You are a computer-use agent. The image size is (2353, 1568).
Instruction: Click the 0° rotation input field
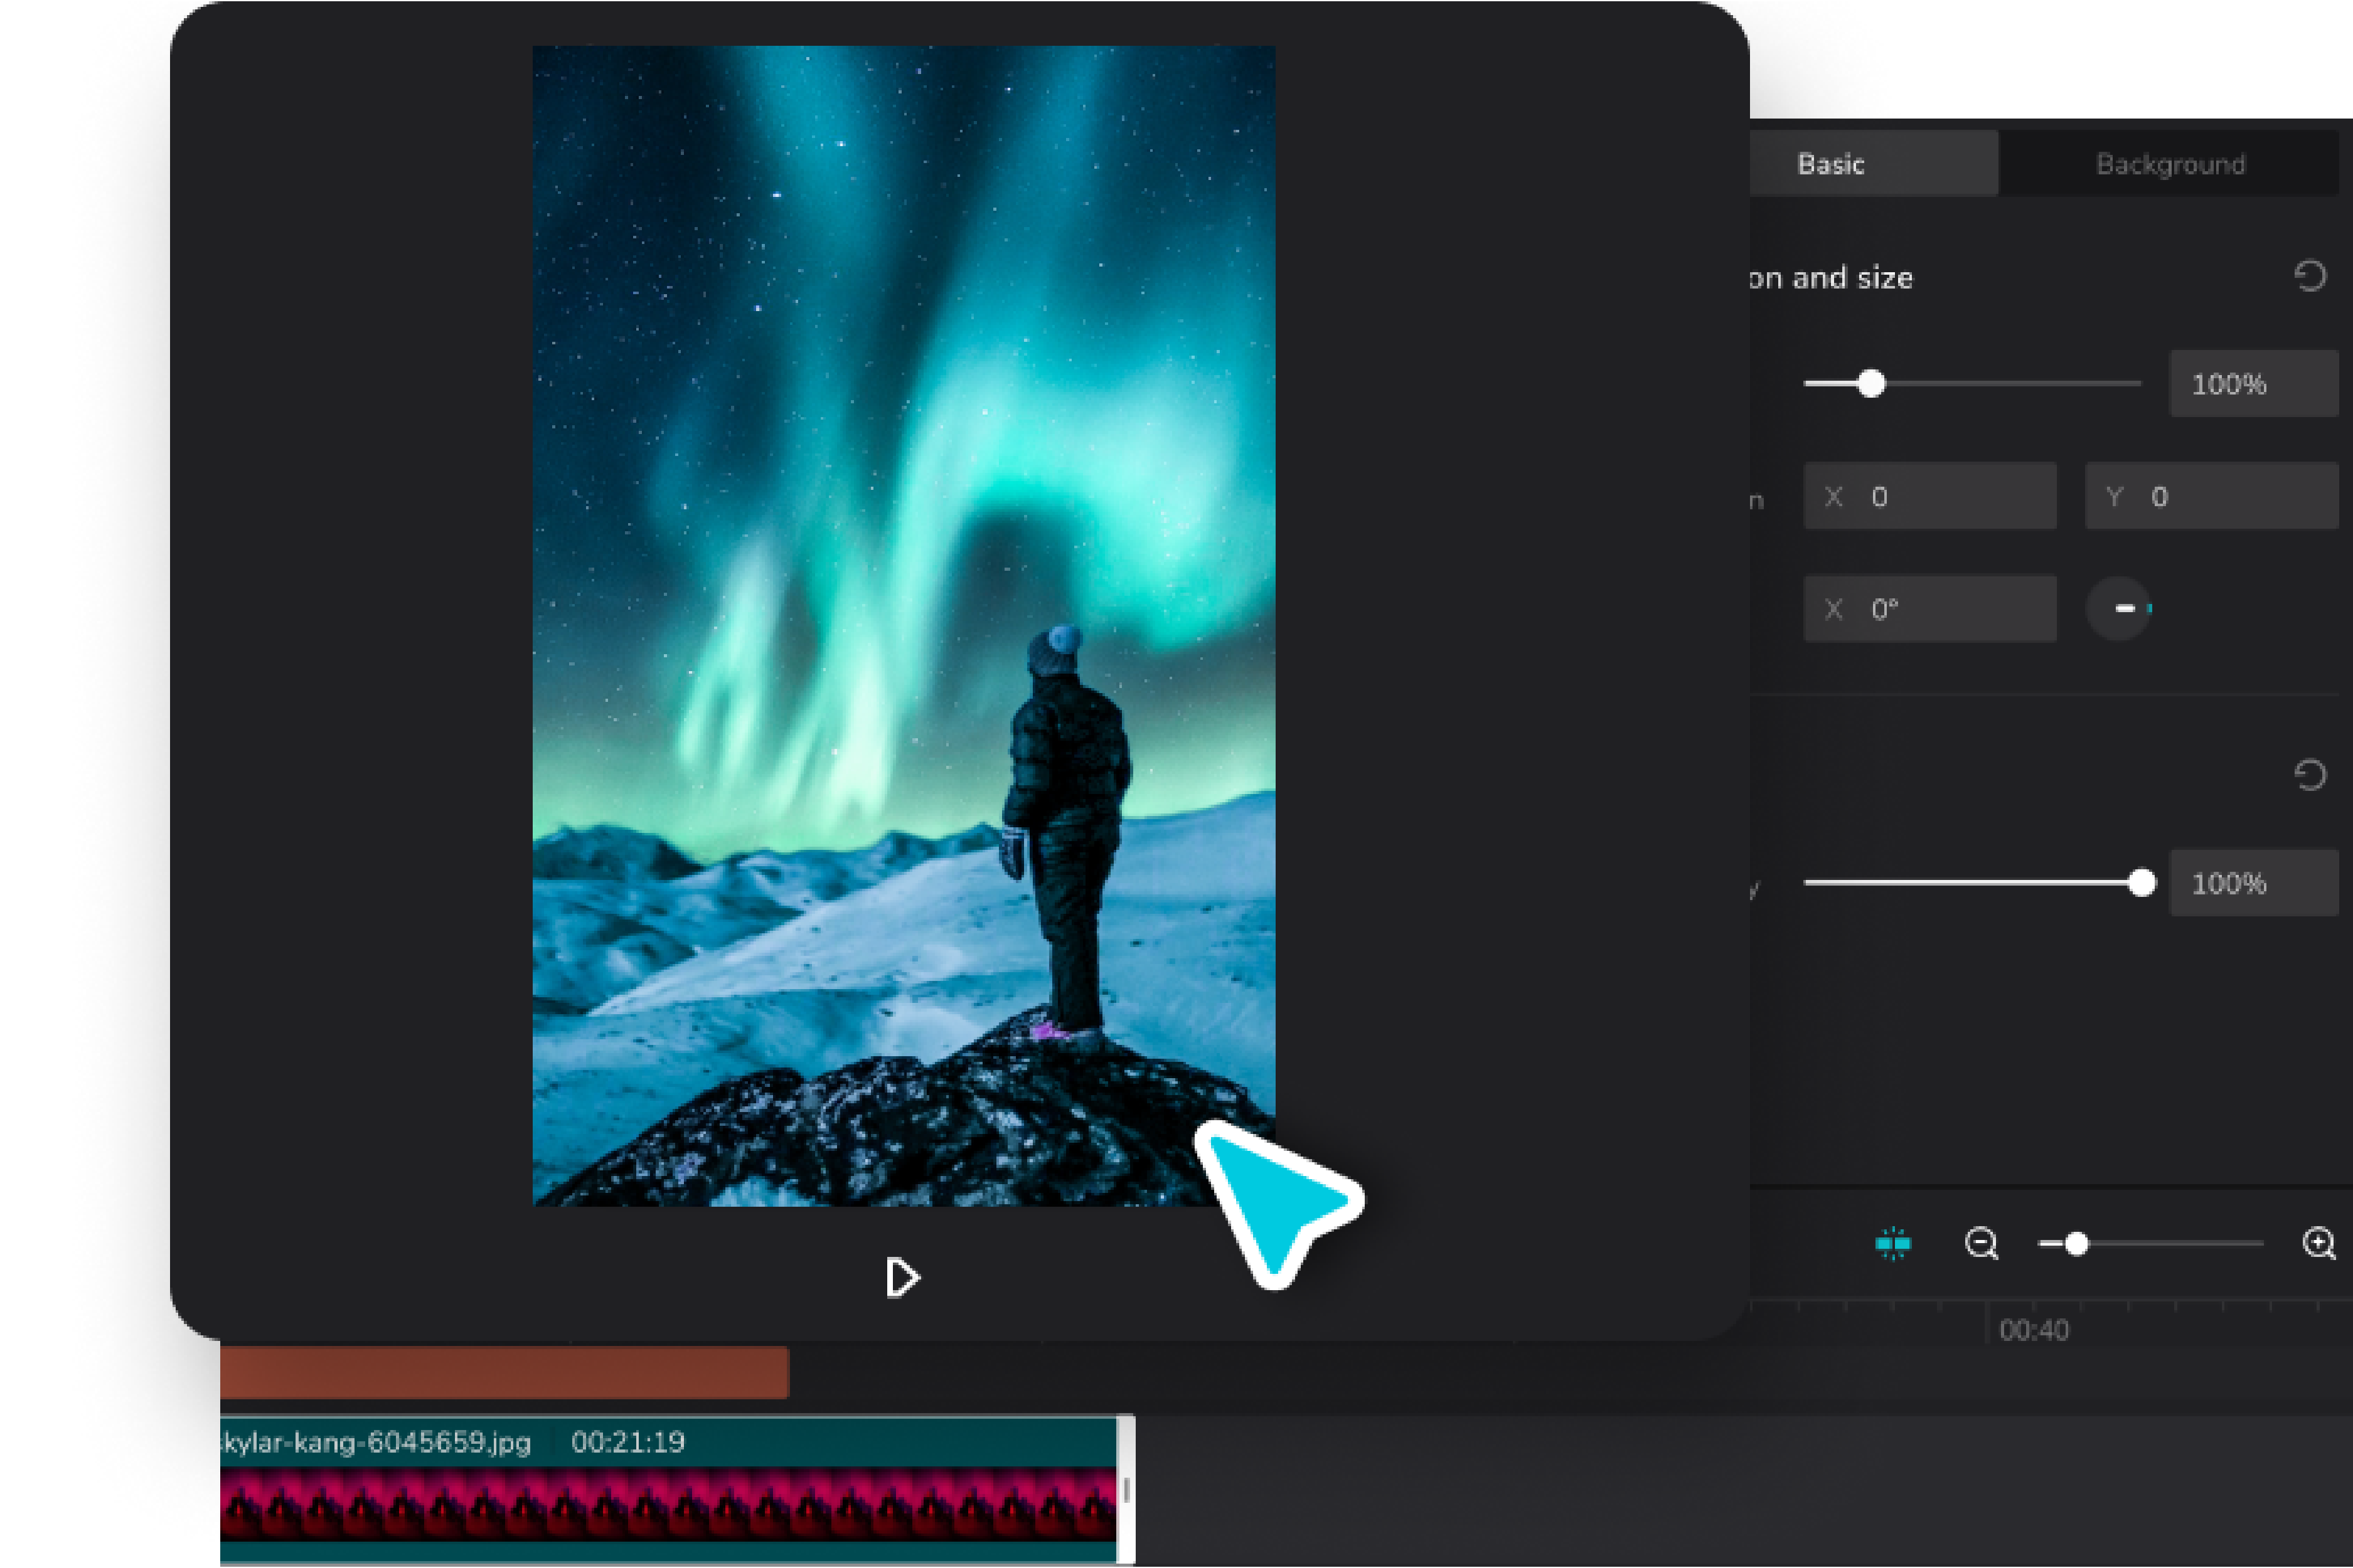(x=1931, y=608)
